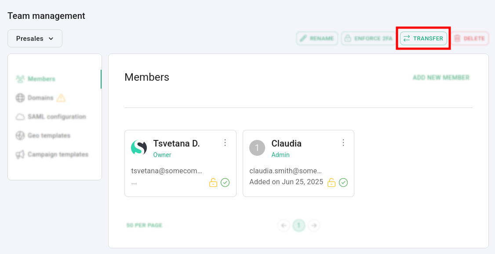
Task: Click Claudia's green verified checkmark icon
Action: tap(343, 182)
